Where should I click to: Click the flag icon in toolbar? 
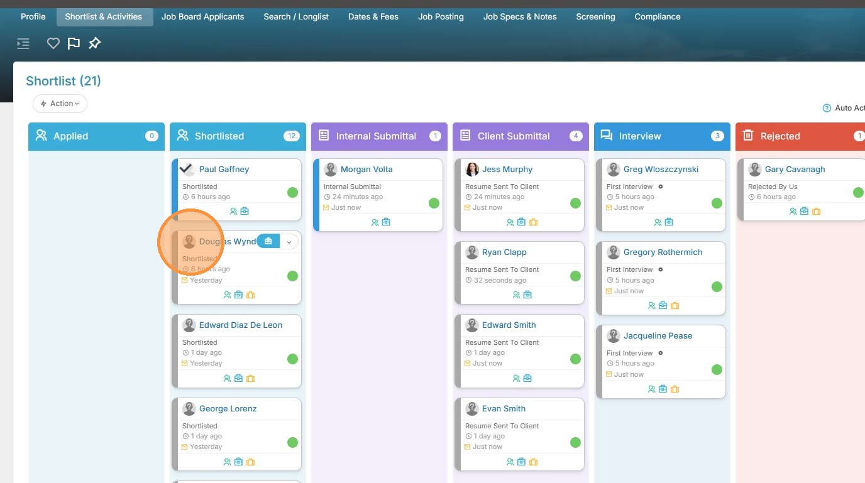click(74, 43)
